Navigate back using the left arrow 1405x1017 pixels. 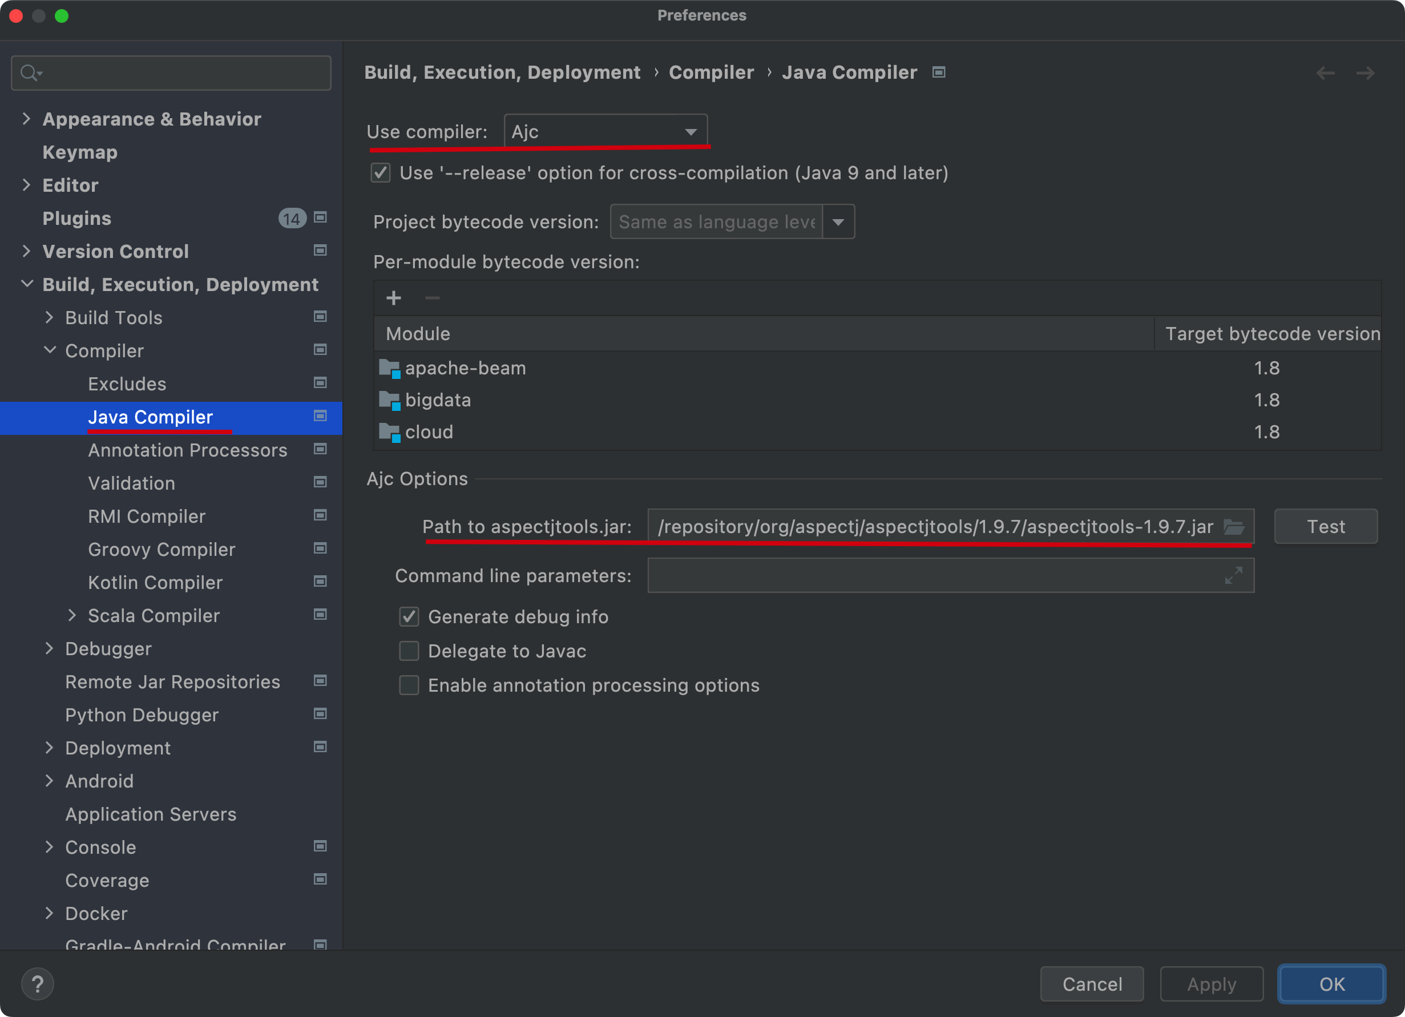point(1326,72)
